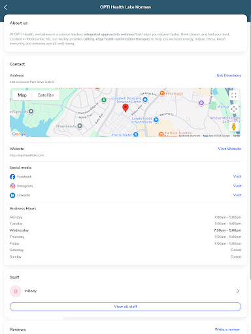Click the green park marker
251x334 pixels.
pos(104,100)
